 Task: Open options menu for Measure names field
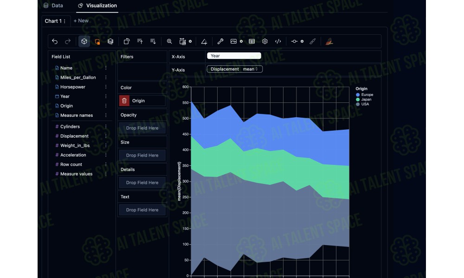pos(106,115)
